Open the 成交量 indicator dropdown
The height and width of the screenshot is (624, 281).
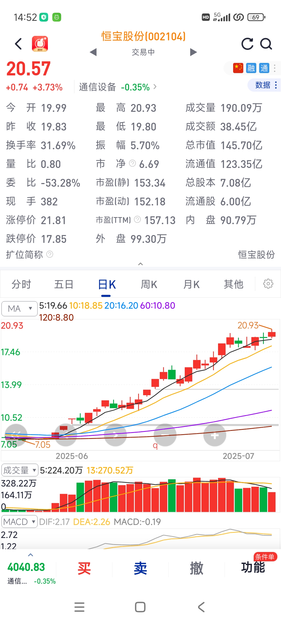[20, 470]
